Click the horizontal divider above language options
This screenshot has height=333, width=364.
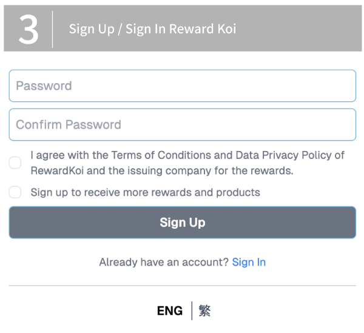pyautogui.click(x=182, y=286)
